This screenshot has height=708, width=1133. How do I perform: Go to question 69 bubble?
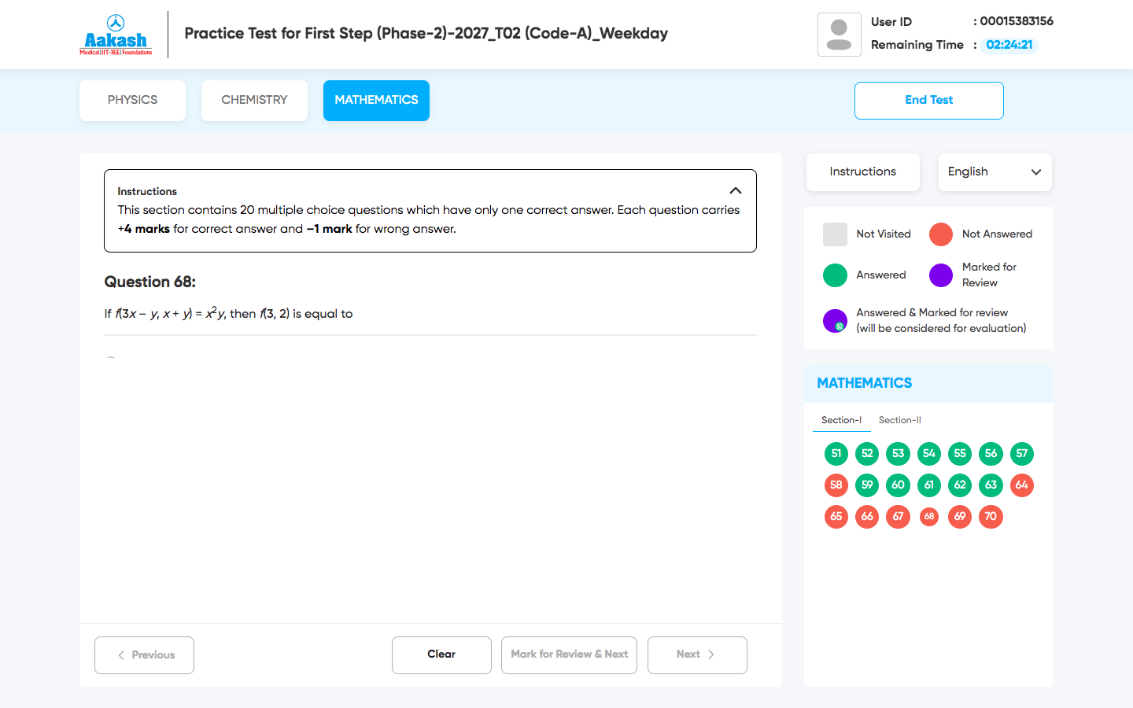[959, 516]
